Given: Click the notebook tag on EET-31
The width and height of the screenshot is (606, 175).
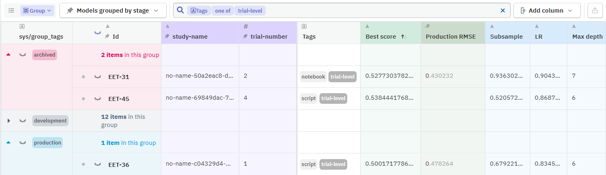Looking at the screenshot, I should [313, 77].
